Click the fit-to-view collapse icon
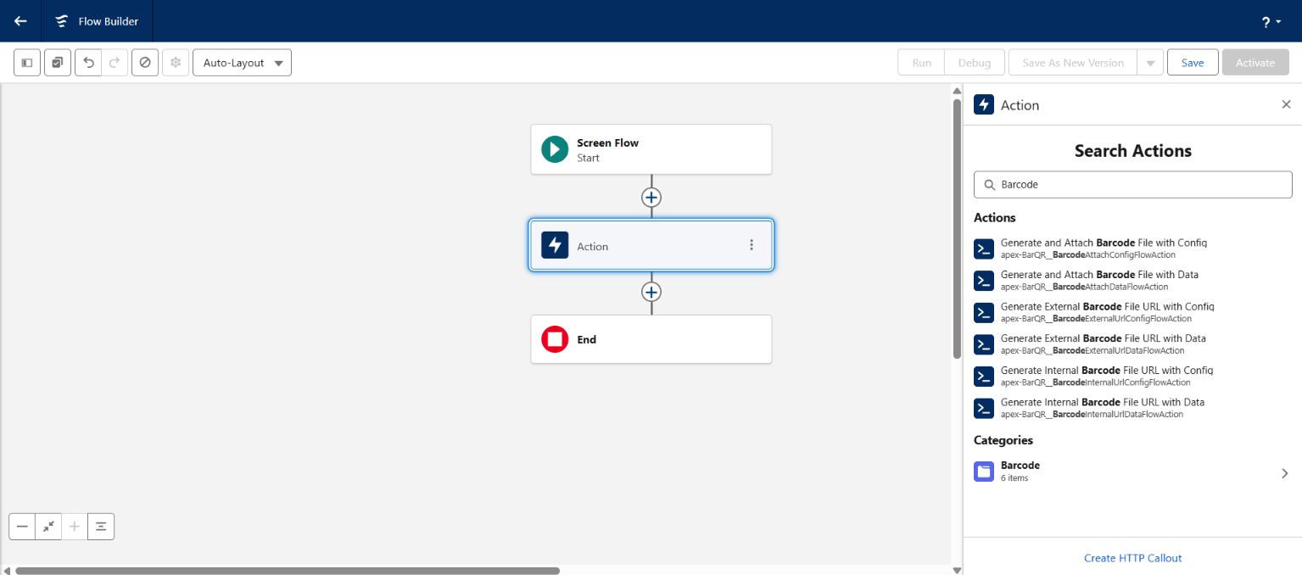Viewport: 1302px width, 575px height. [x=48, y=527]
